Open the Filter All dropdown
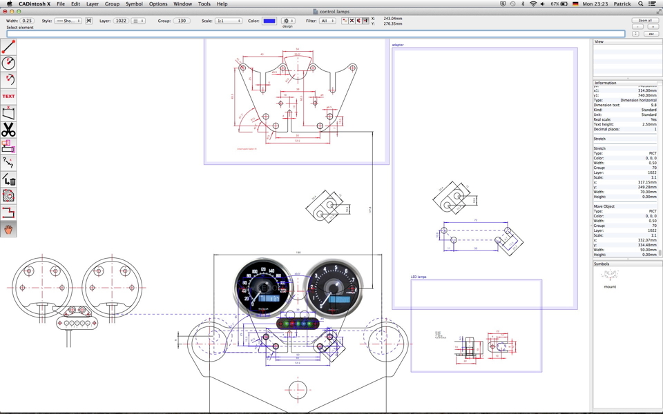This screenshot has width=663, height=414. [327, 21]
